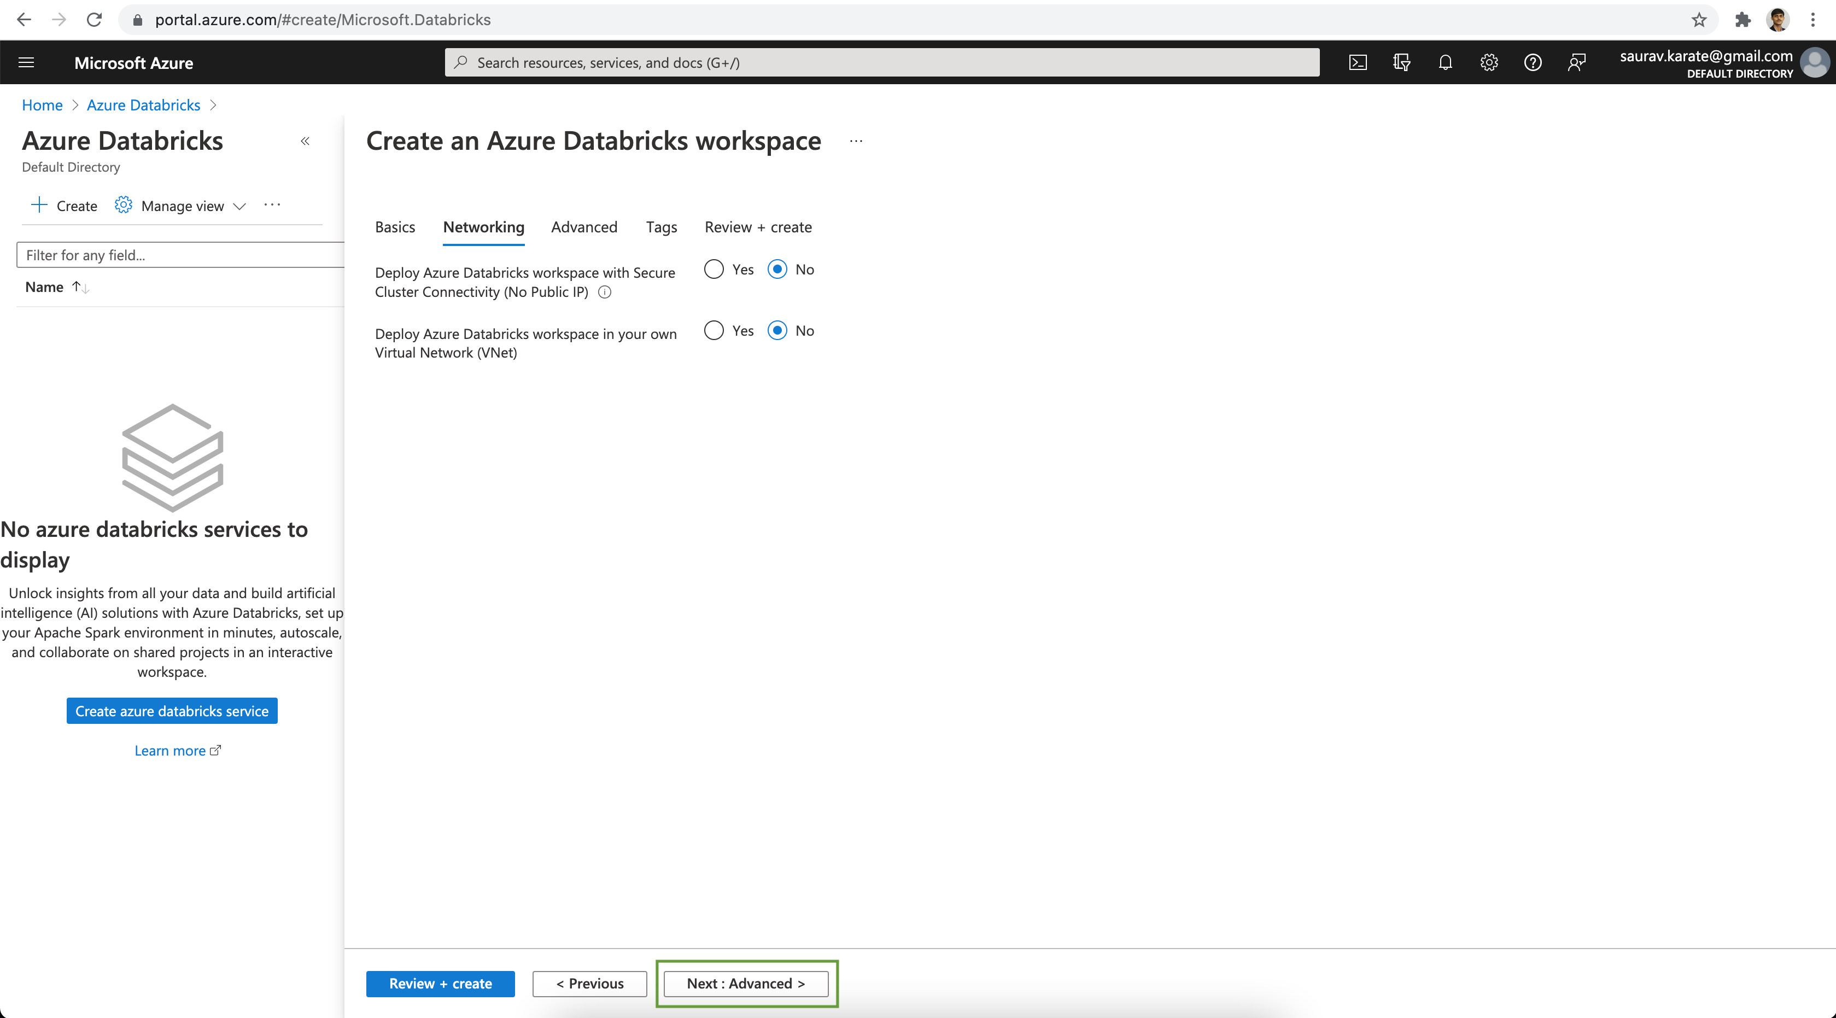Open the Chrome three-dot menu
Image resolution: width=1836 pixels, height=1018 pixels.
point(1812,20)
